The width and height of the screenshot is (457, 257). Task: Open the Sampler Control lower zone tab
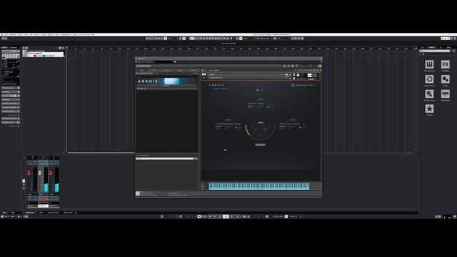(53, 213)
